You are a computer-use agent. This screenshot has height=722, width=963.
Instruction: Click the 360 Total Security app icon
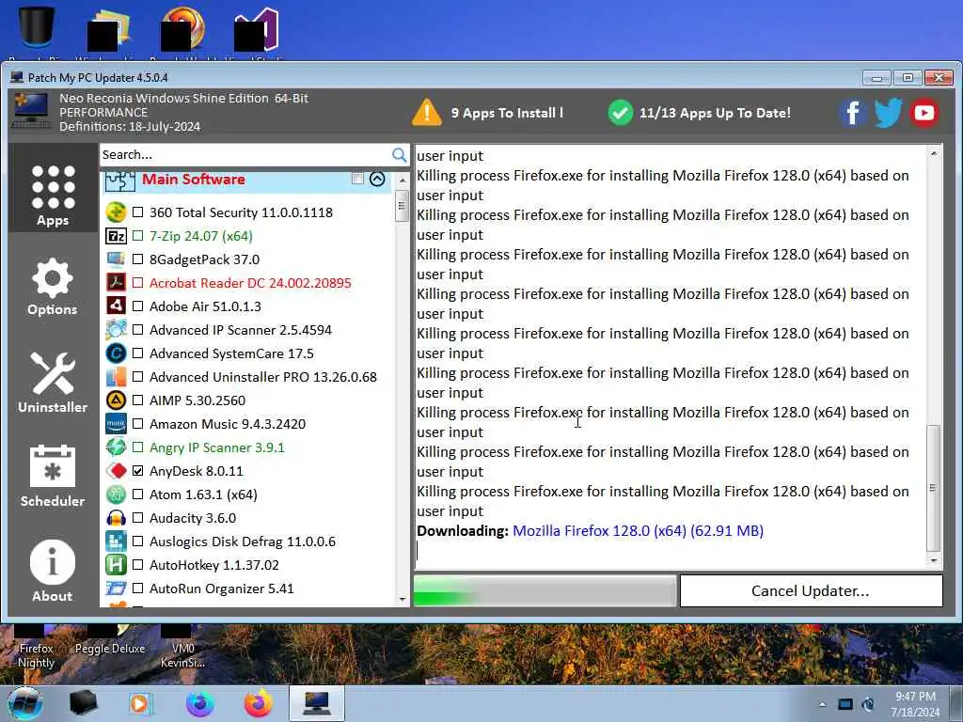click(116, 212)
